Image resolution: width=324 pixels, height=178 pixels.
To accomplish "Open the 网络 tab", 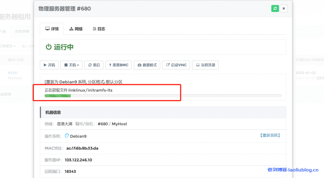I will coord(76,29).
